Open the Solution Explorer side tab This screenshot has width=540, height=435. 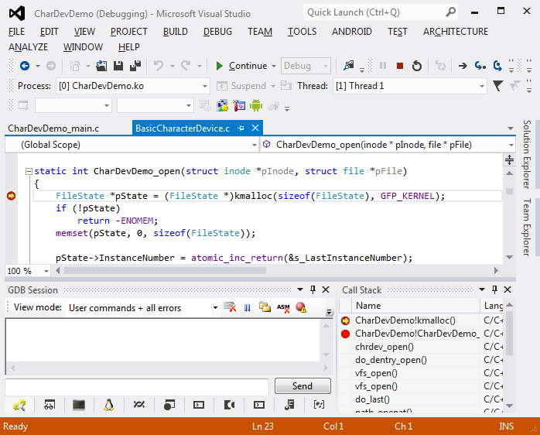527,154
